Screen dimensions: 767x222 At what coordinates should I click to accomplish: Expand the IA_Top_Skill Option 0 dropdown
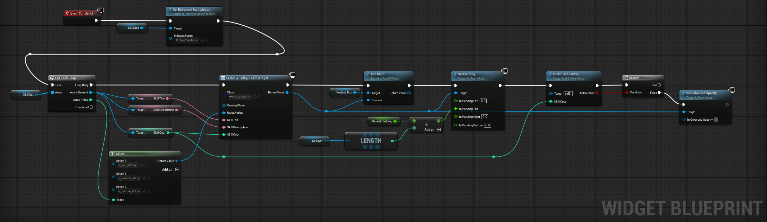(x=127, y=165)
